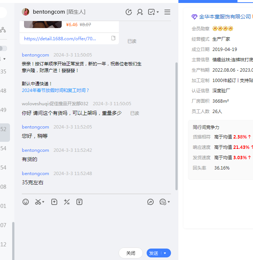The image size is (253, 260).
Task: Open 金华本童服饰有限公司 company link
Action: pos(225,17)
